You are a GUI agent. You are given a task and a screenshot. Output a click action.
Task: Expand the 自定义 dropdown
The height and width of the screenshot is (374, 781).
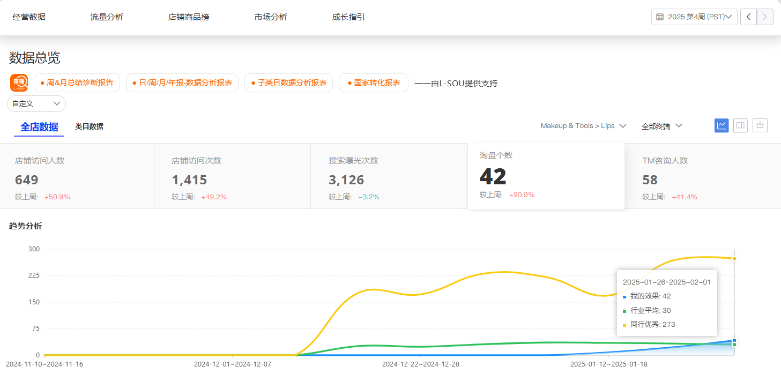(x=36, y=103)
